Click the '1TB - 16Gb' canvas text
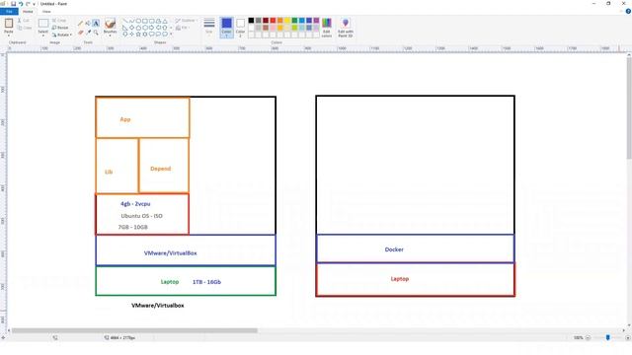The width and height of the screenshot is (632, 355). 206,282
